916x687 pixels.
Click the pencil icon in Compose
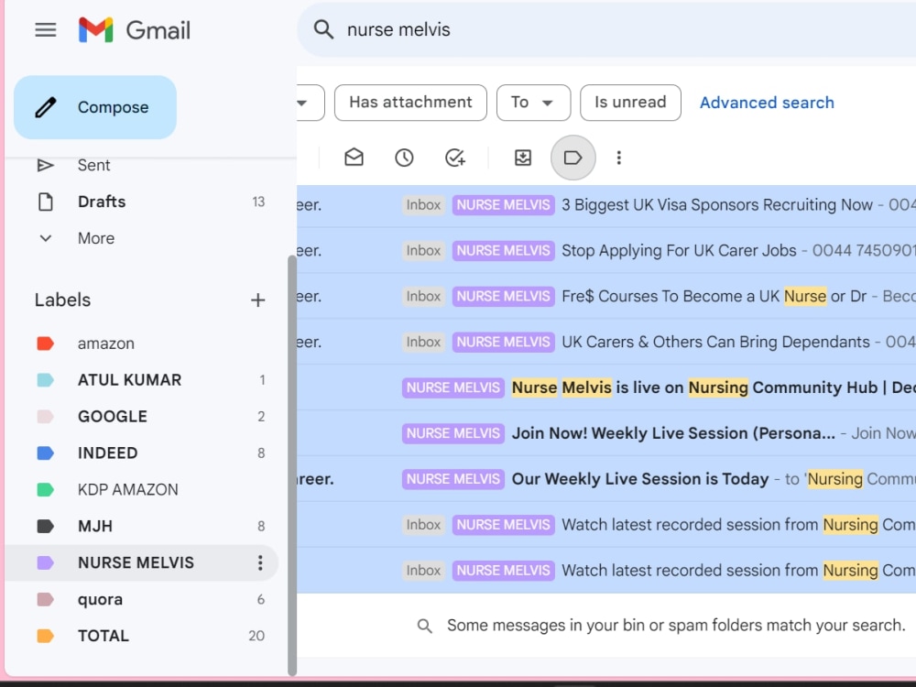(46, 107)
